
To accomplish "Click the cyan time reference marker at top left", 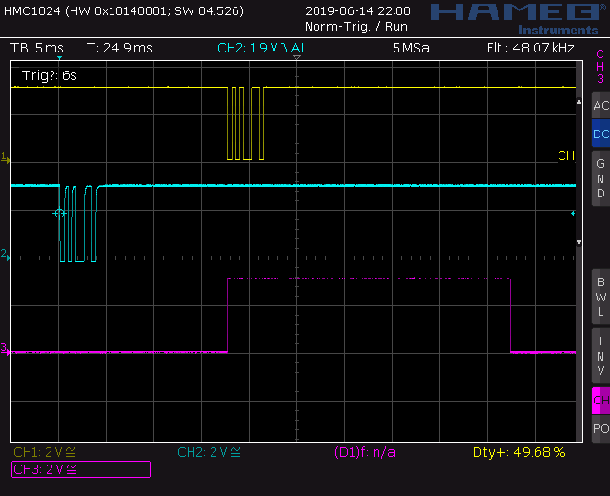I will (59, 60).
